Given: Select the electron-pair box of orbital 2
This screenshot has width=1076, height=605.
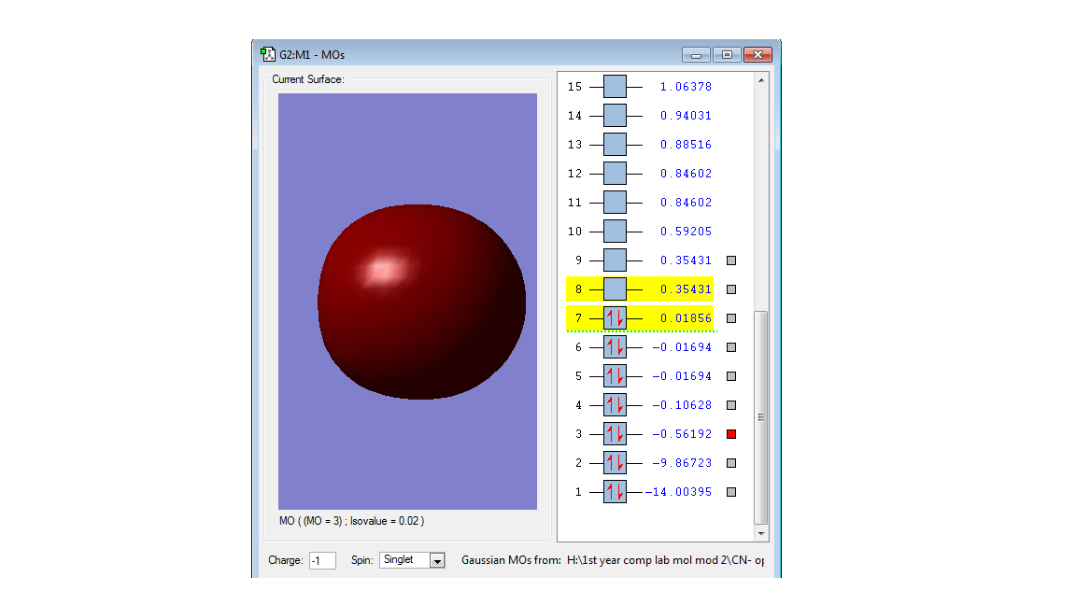Looking at the screenshot, I should click(x=615, y=462).
